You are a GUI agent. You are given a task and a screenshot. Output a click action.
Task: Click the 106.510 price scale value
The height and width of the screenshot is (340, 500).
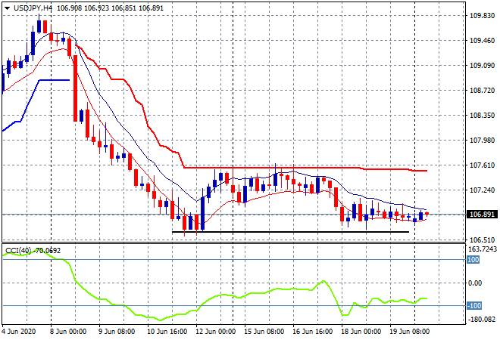482,240
